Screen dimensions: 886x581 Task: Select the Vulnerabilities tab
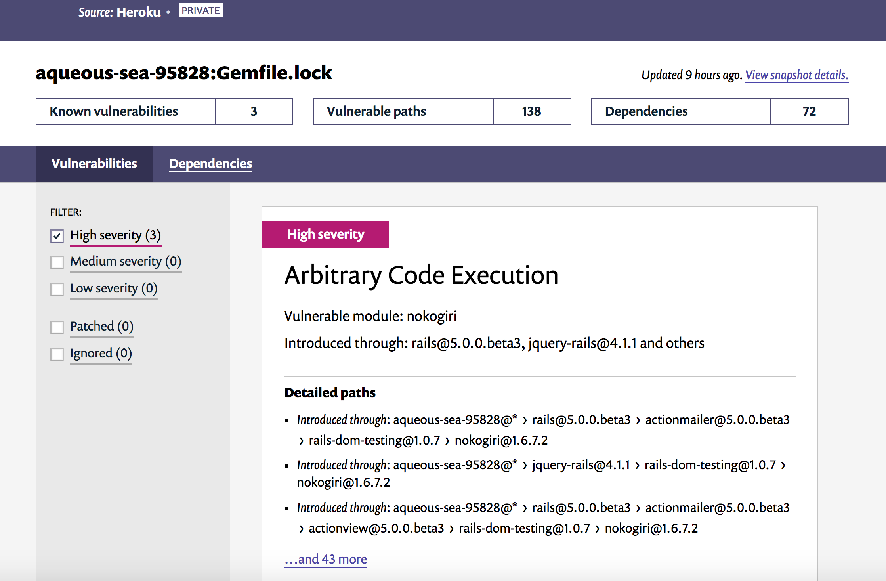click(94, 164)
